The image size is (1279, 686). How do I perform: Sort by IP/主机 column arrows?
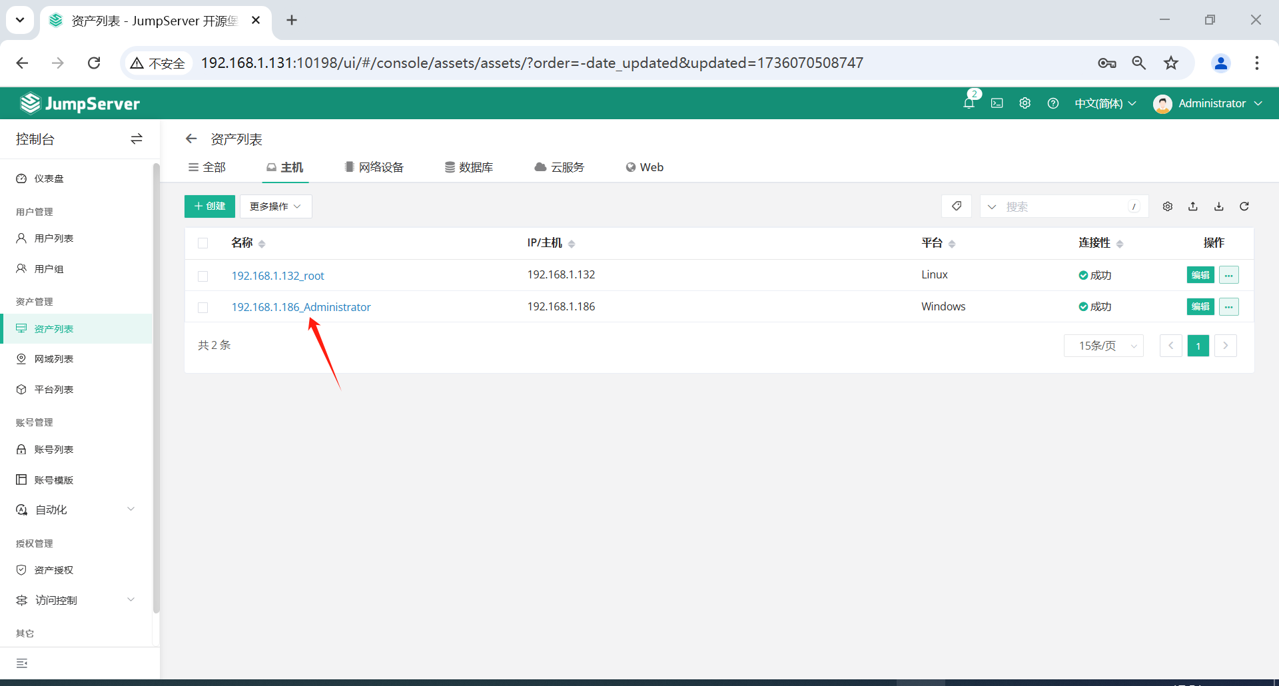(x=572, y=244)
